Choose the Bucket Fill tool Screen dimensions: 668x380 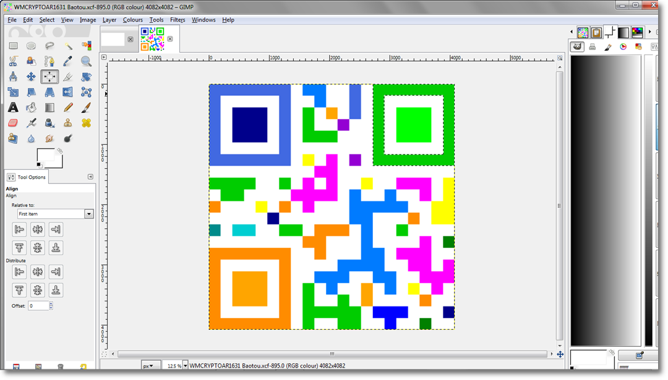31,108
